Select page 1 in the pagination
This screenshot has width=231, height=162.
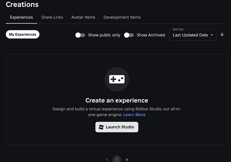click(x=117, y=159)
